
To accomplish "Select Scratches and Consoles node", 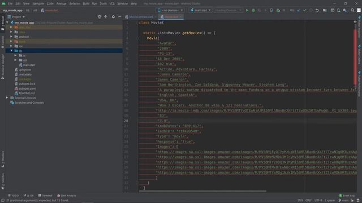I will point(27,103).
